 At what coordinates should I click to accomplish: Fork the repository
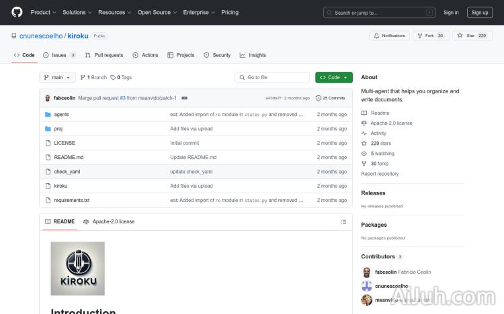tap(429, 36)
